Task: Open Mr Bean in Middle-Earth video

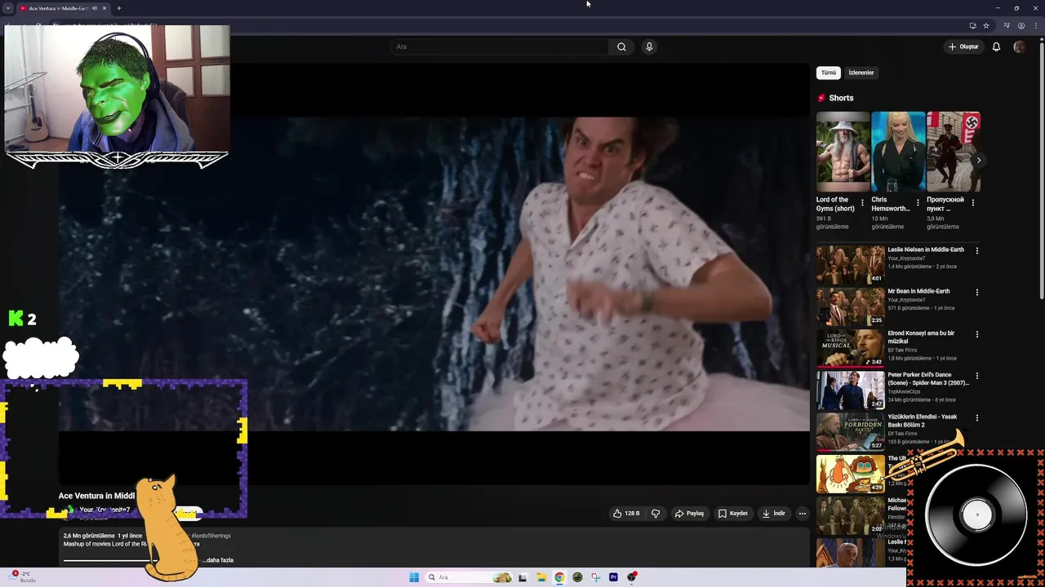Action: pos(918,291)
